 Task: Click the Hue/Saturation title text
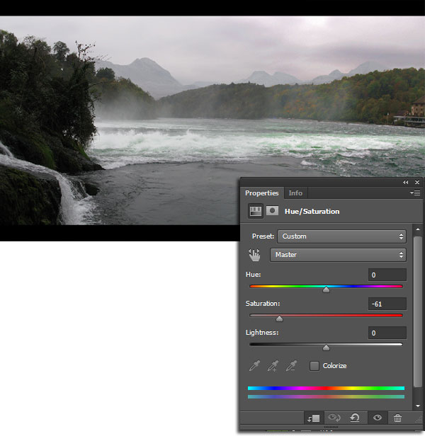[x=312, y=212]
